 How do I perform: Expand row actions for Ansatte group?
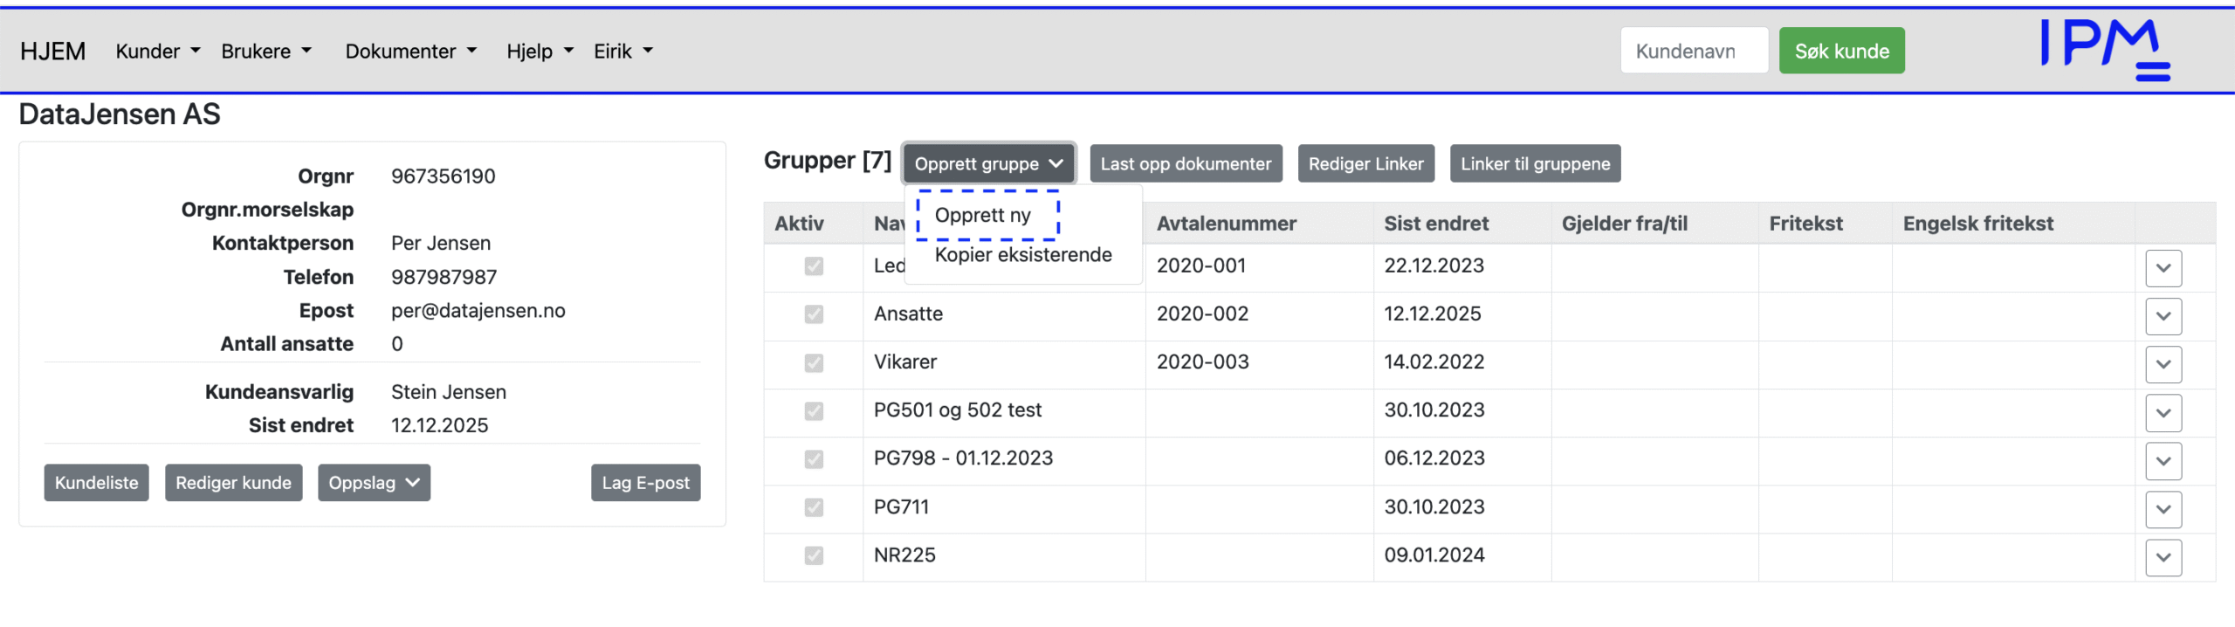coord(2163,316)
